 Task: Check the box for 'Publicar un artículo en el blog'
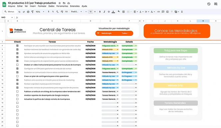tap(17, 92)
